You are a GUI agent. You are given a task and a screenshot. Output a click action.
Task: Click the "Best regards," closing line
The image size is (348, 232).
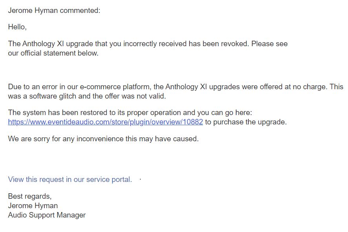(x=30, y=196)
